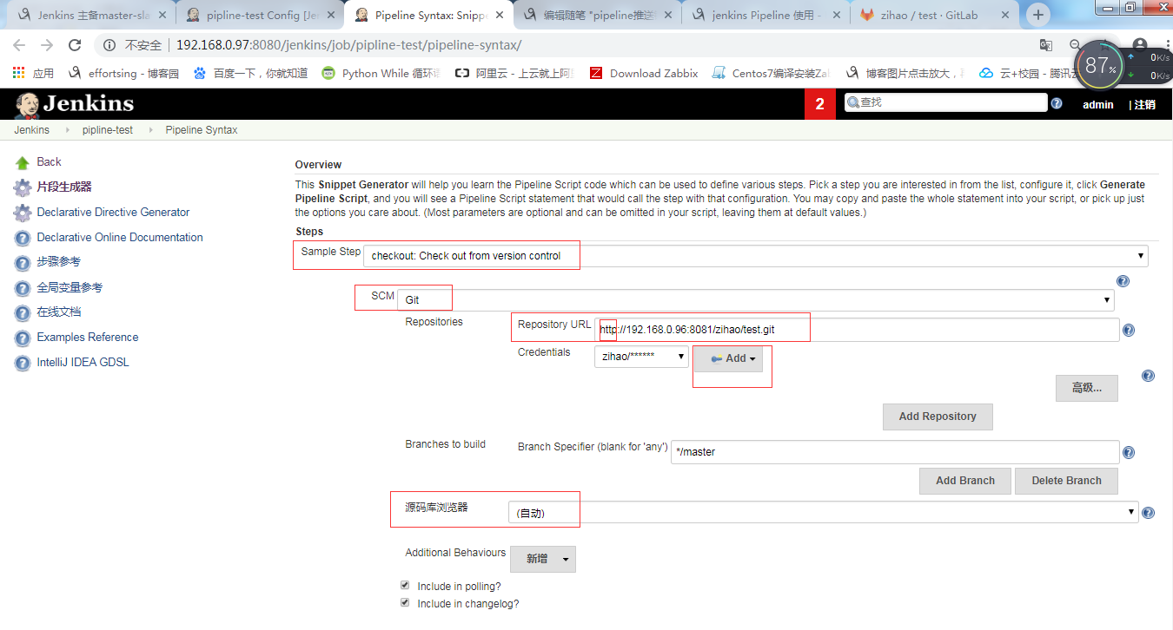Click the 查找 search box
The width and height of the screenshot is (1173, 630).
pos(946,102)
